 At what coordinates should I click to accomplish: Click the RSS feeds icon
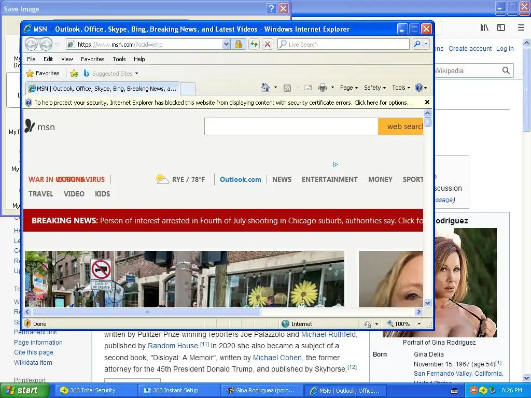pyautogui.click(x=287, y=88)
